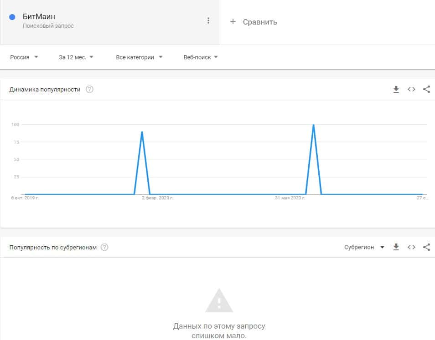
Task: Click the blue color dot next to БитМаин
Action: [x=12, y=17]
